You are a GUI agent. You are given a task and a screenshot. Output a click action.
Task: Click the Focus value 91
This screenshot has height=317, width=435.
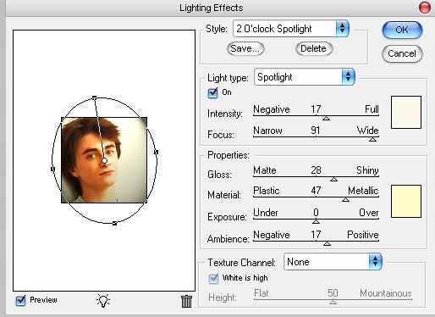[316, 131]
